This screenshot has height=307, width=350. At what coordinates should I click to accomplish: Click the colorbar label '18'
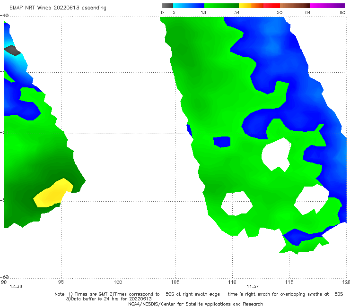coord(203,13)
